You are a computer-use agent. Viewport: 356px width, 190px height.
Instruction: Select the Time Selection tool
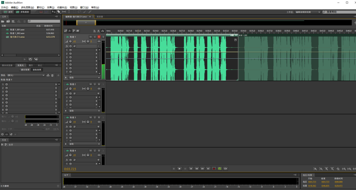point(69,12)
